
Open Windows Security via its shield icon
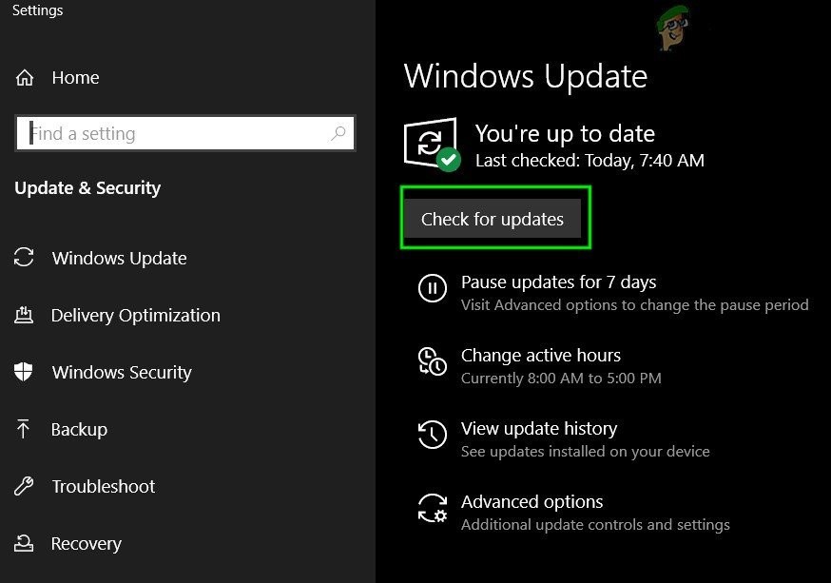coord(24,372)
